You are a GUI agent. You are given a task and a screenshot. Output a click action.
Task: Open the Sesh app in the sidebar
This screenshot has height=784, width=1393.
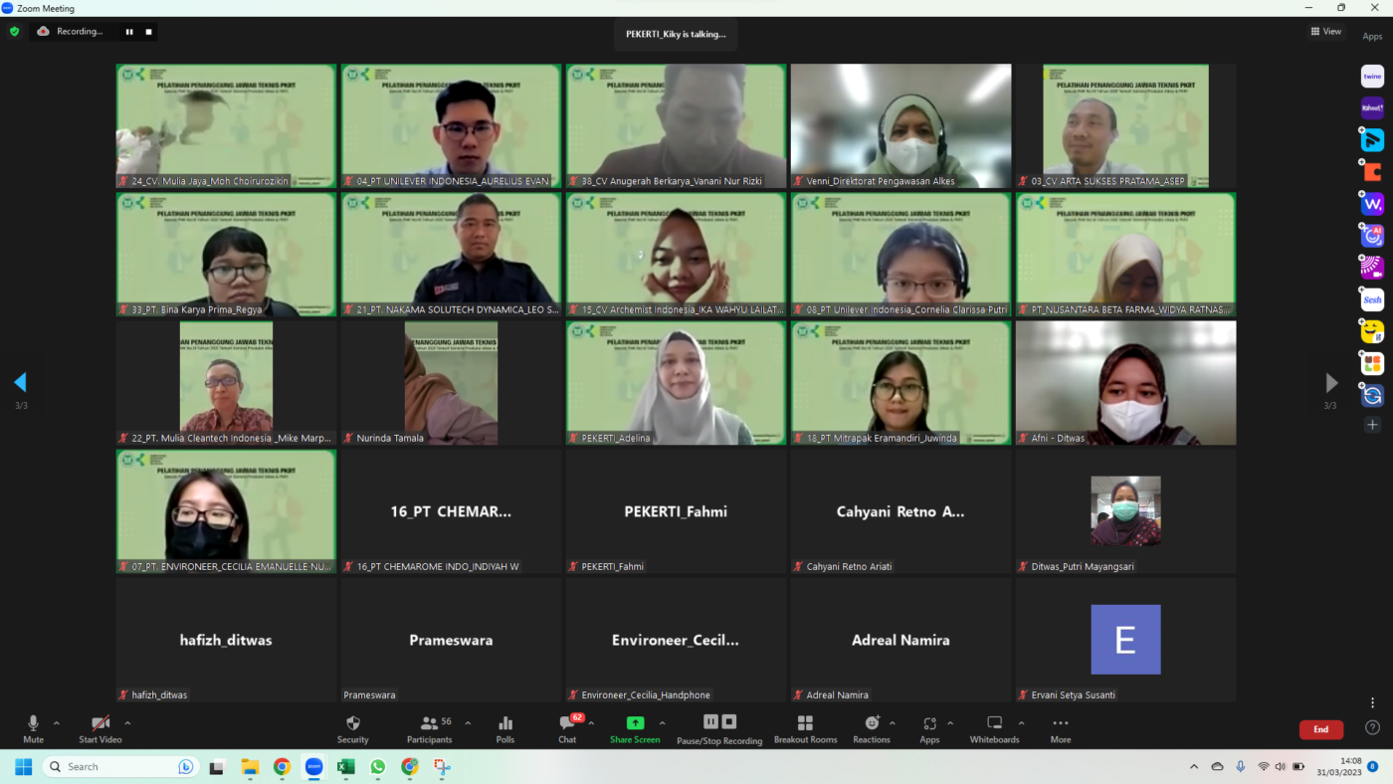point(1372,299)
